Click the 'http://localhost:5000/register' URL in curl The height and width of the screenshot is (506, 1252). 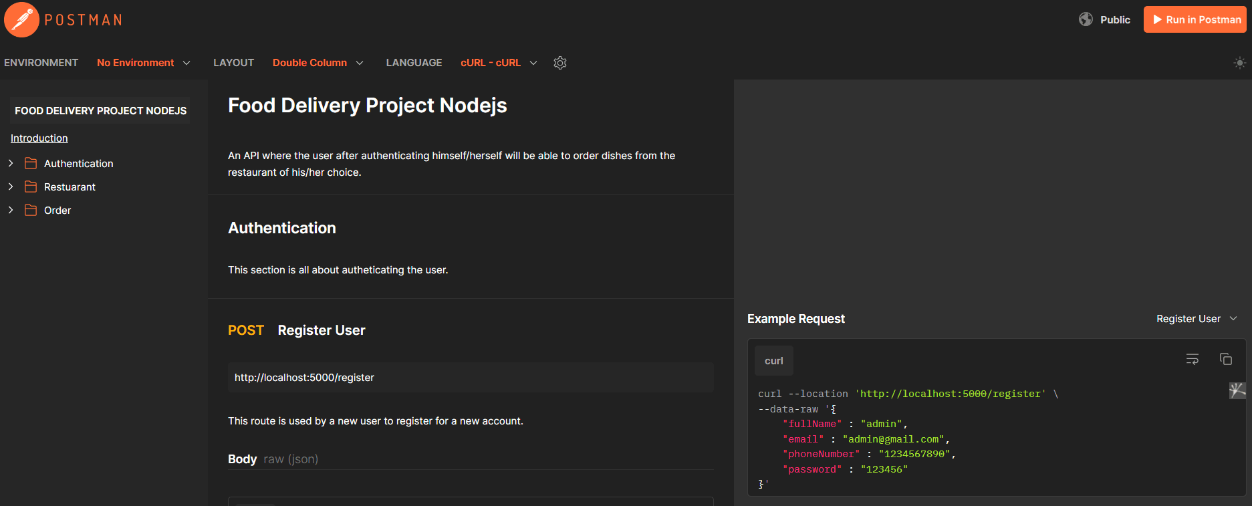(951, 394)
